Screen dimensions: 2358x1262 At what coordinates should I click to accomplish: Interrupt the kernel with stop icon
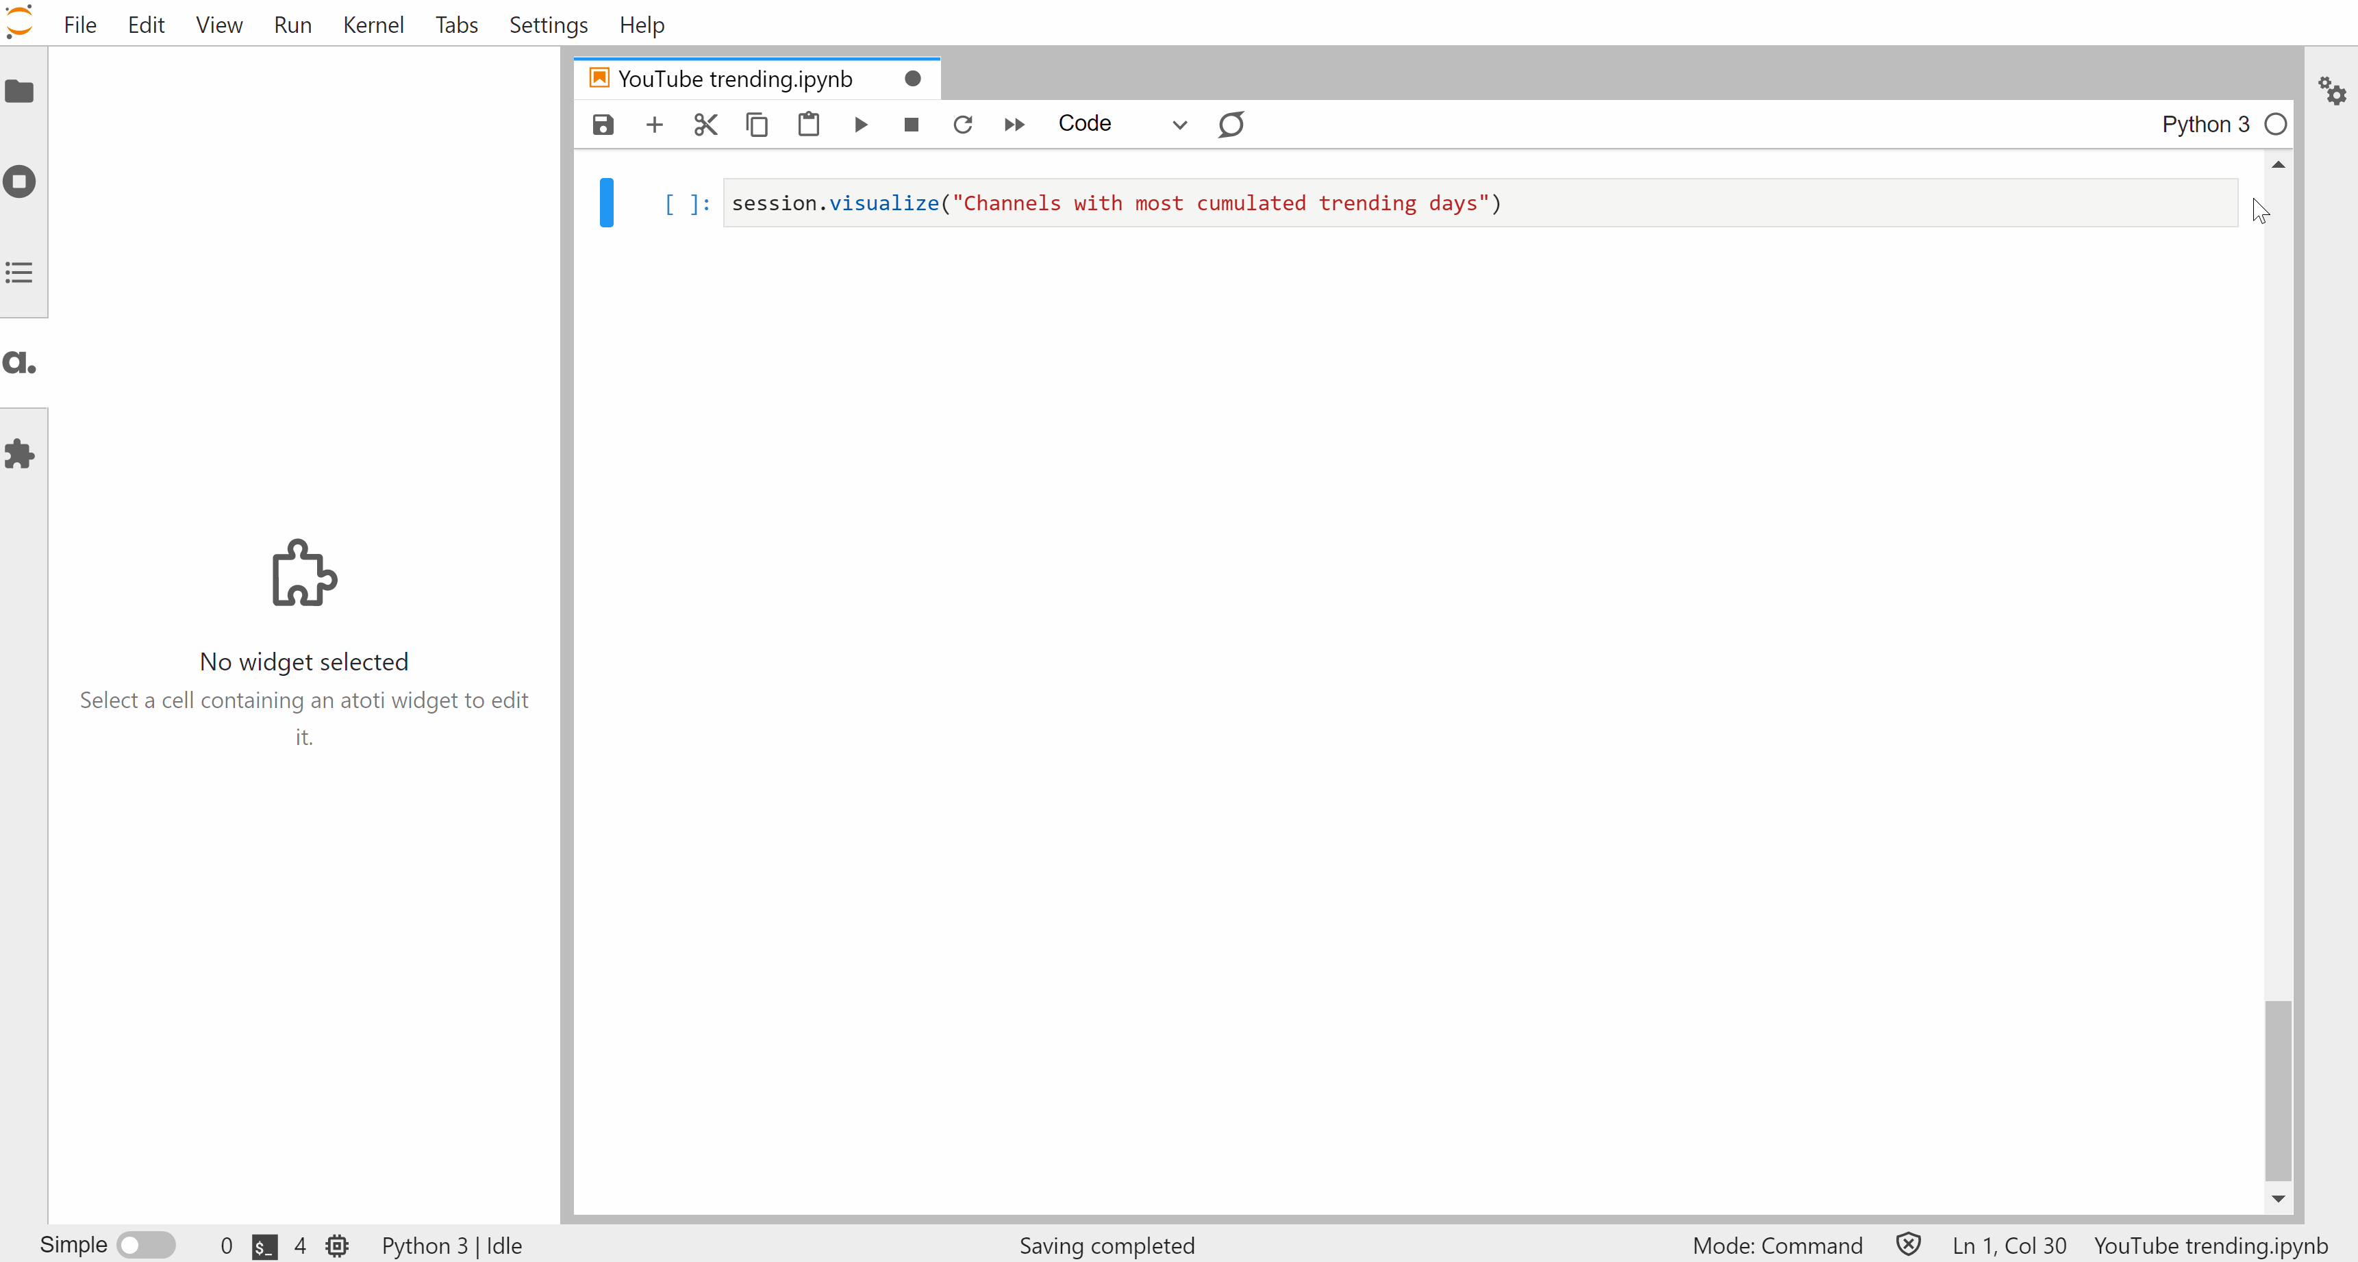pyautogui.click(x=911, y=125)
